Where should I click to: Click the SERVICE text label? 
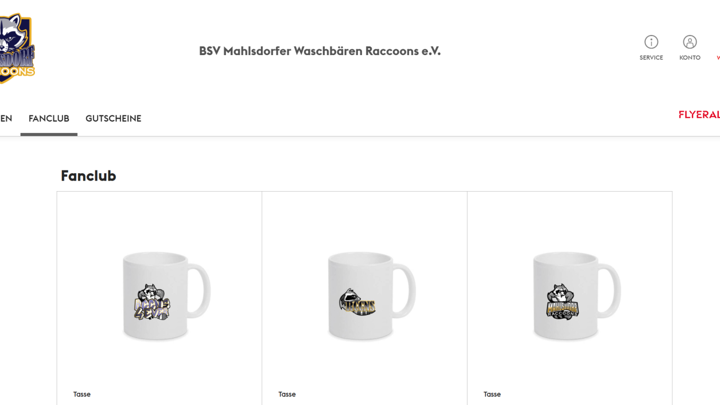[651, 58]
